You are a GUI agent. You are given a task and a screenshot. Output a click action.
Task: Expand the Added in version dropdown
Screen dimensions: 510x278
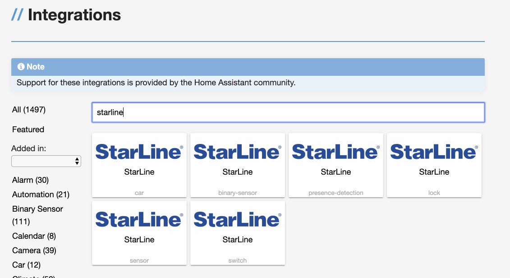(46, 161)
